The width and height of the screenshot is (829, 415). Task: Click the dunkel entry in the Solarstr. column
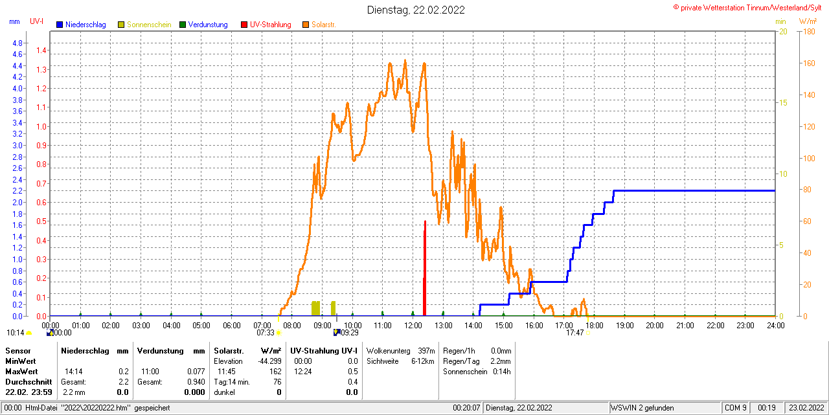[225, 392]
